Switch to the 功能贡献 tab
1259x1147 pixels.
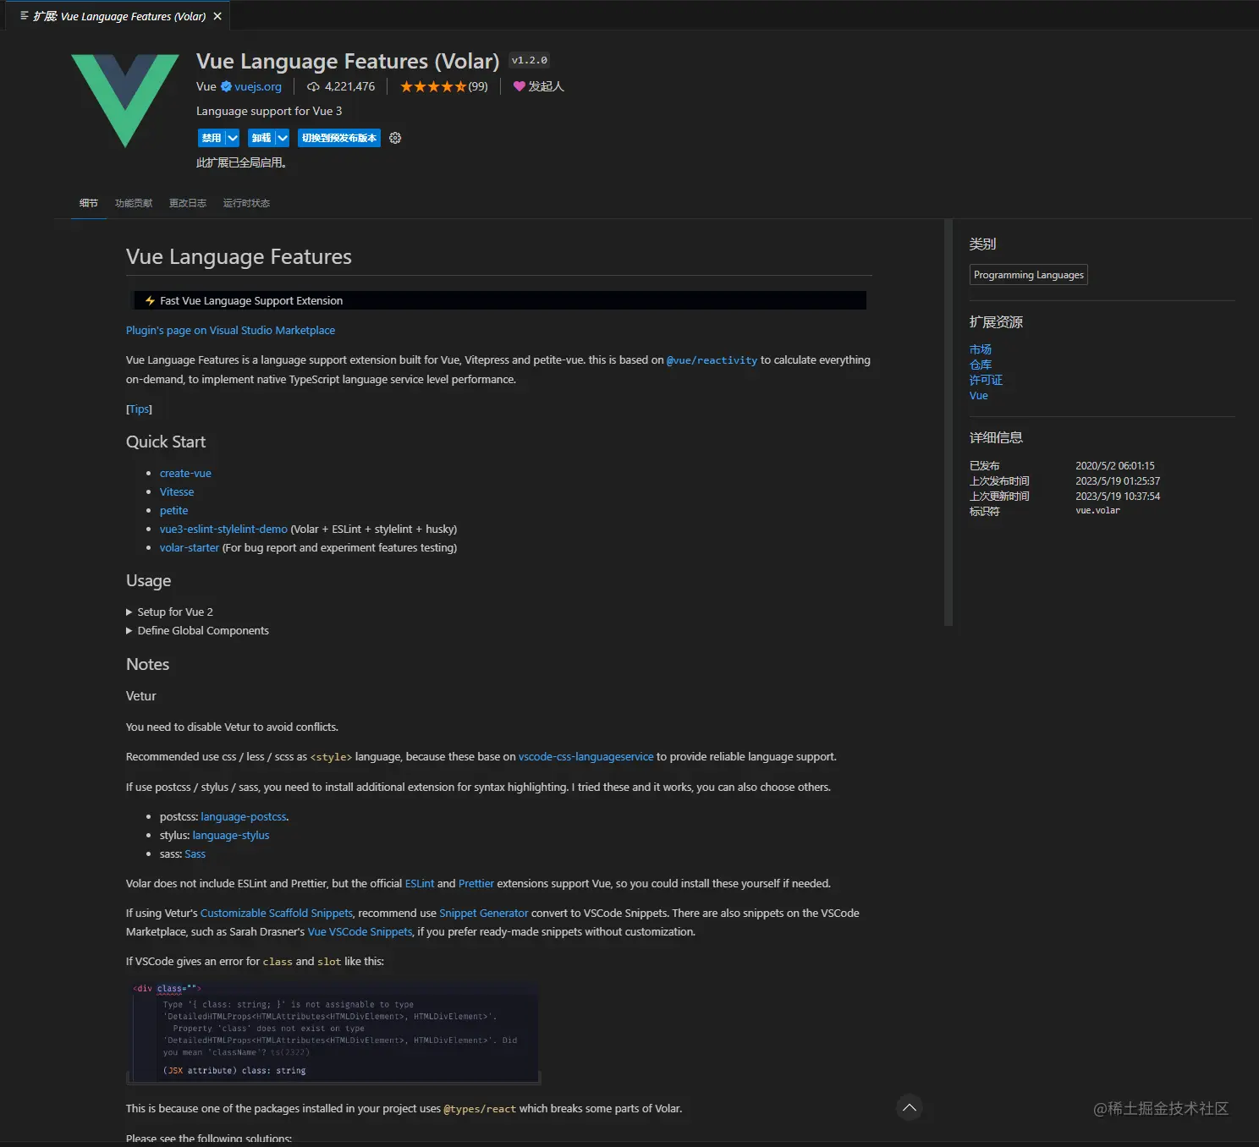(134, 203)
